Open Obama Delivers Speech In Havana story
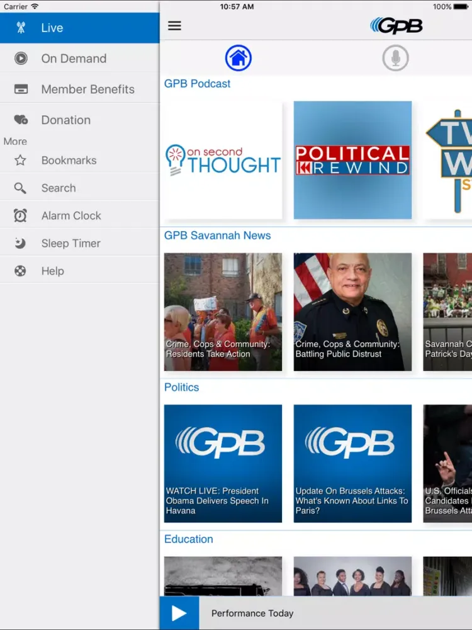472x630 pixels. coord(223,464)
